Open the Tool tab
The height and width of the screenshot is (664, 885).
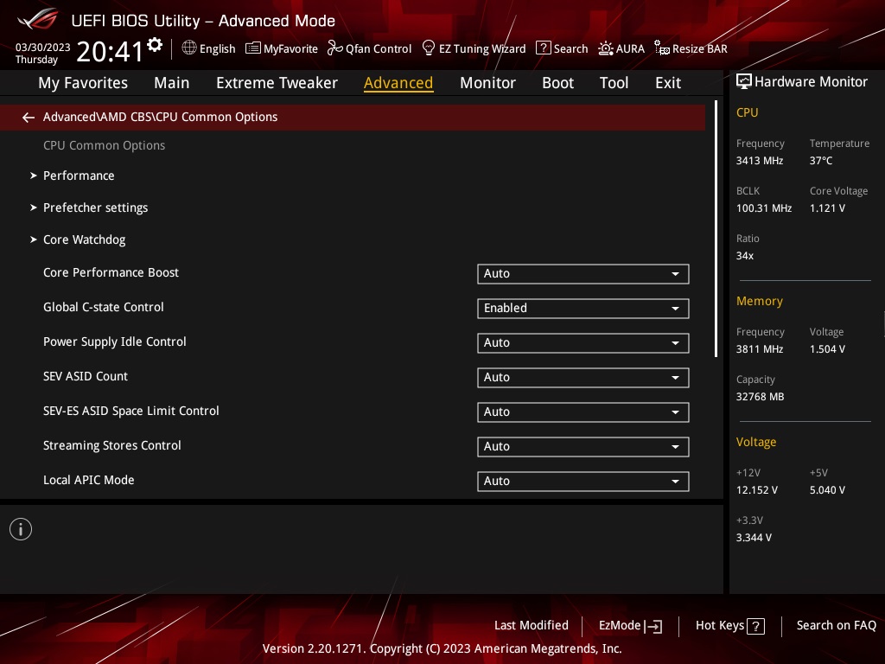tap(614, 83)
